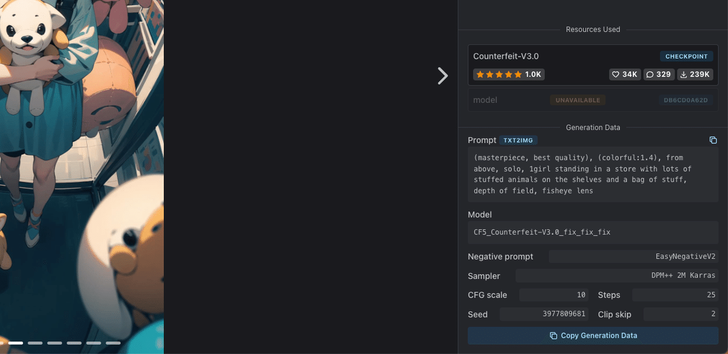Image resolution: width=728 pixels, height=354 pixels.
Task: Click the heart likes count 34K
Action: [625, 75]
